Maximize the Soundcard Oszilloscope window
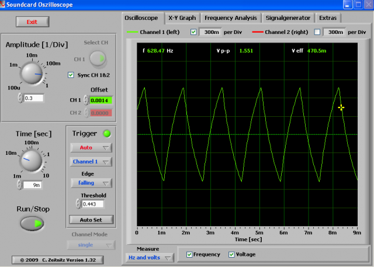This screenshot has height=267, width=374. click(x=358, y=5)
